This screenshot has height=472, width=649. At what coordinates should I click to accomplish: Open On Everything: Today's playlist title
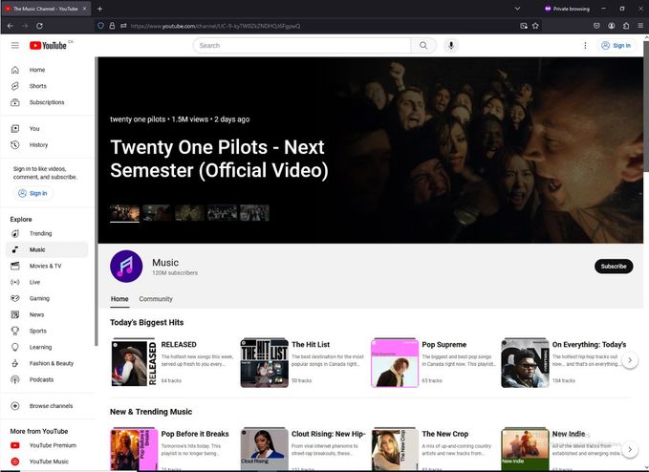[589, 344]
